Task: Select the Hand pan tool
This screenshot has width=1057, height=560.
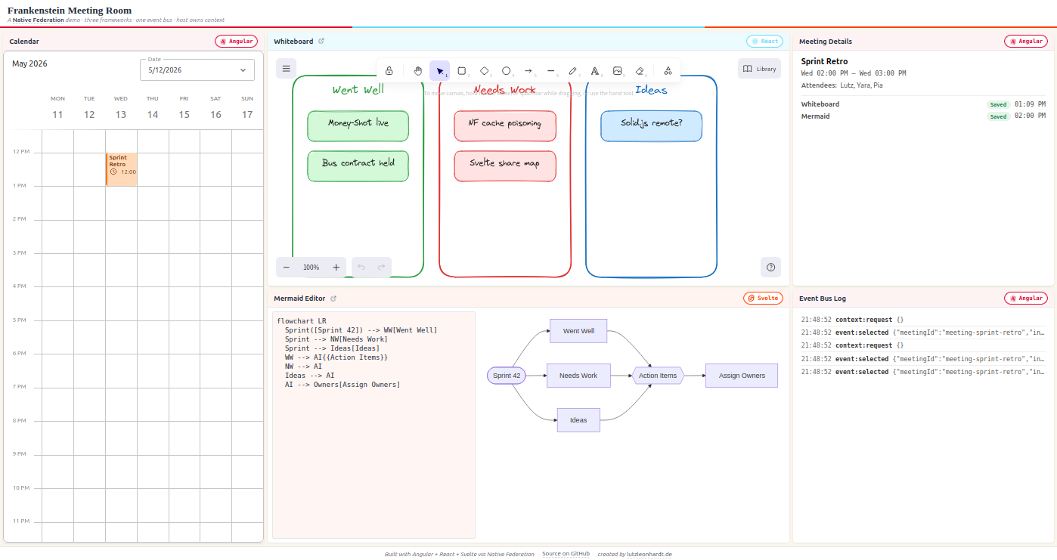Action: pyautogui.click(x=417, y=71)
